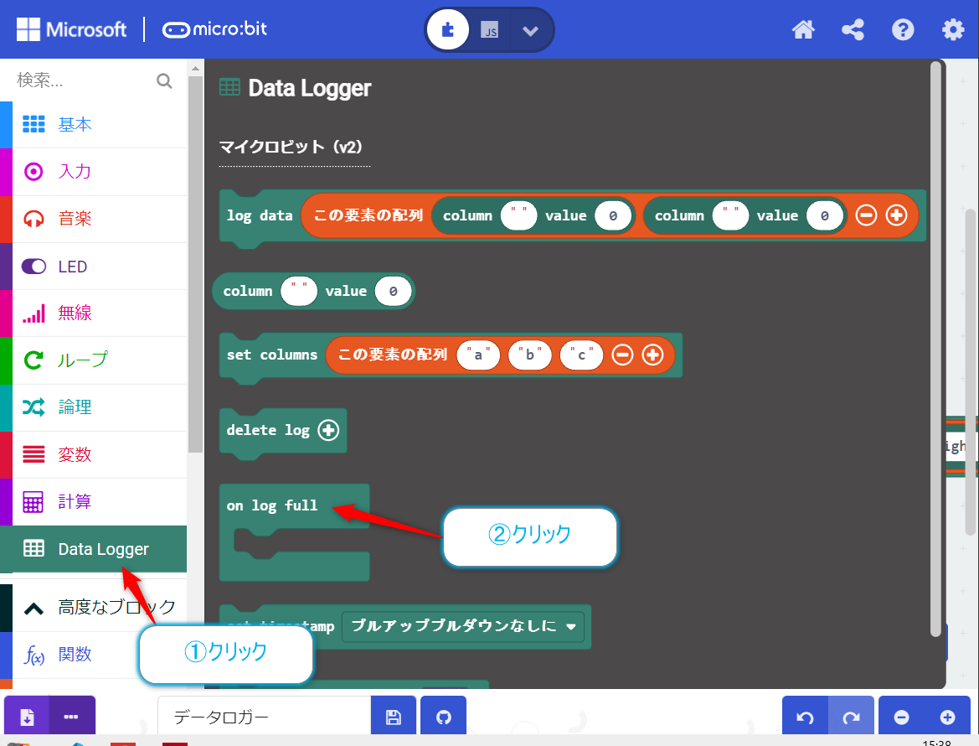This screenshot has height=746, width=979.
Task: Open the Settings gear menu
Action: [x=953, y=29]
